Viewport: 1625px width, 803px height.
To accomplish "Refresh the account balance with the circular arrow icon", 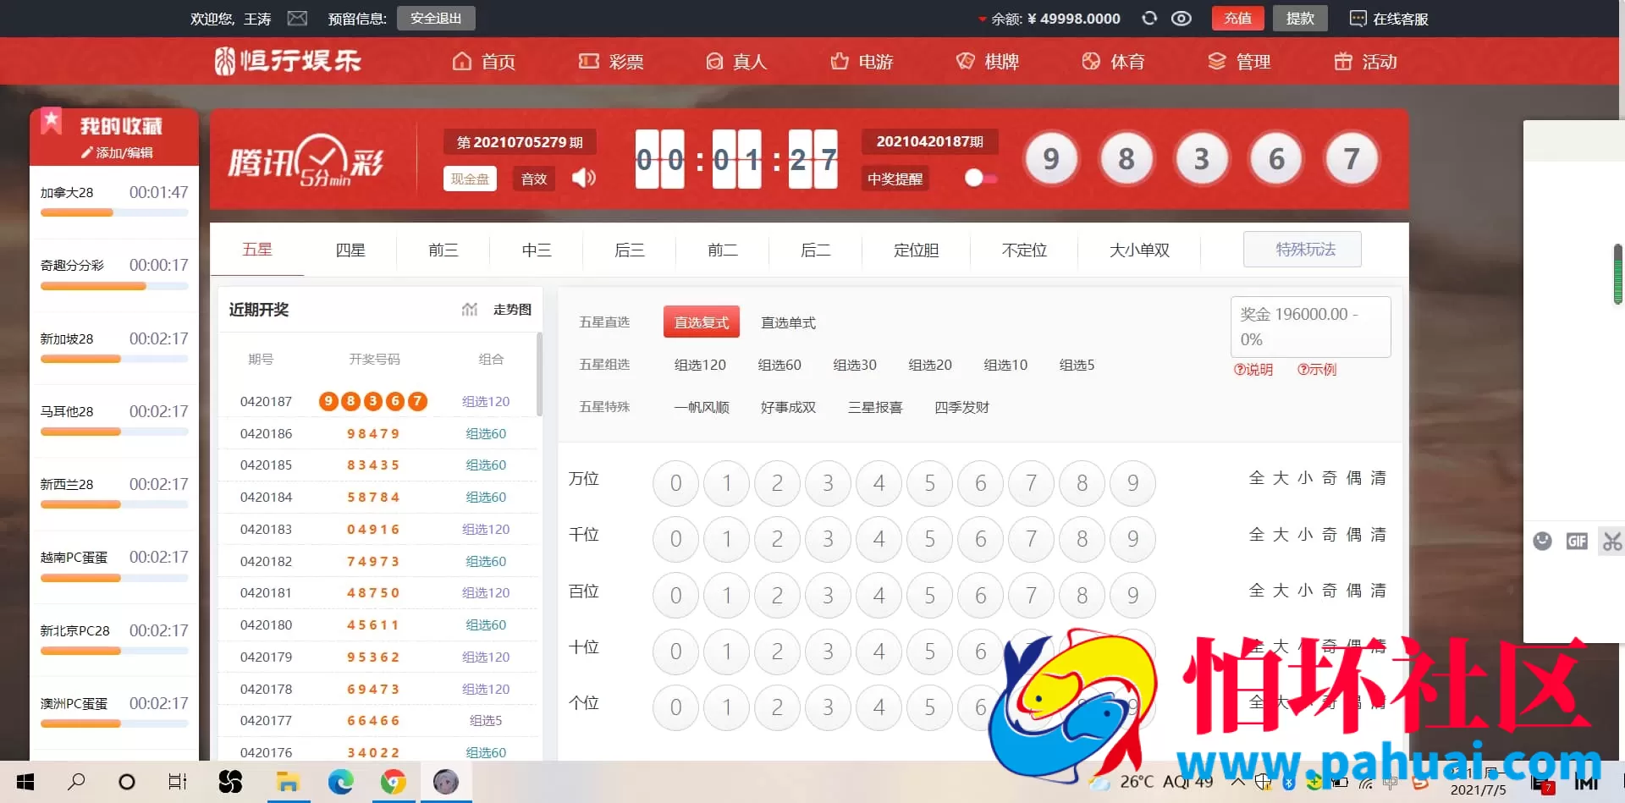I will pyautogui.click(x=1149, y=18).
